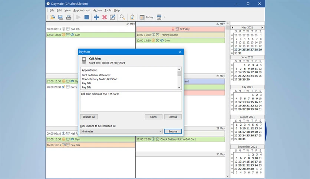310x179 pixels.
Task: Select 15 in the September 2021 calendar
Action: tap(248, 162)
